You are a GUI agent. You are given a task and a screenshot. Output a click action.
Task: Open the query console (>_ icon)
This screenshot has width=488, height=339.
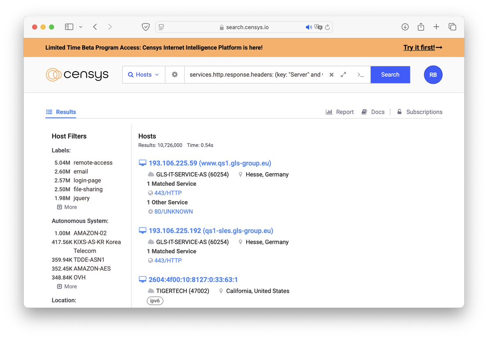361,76
